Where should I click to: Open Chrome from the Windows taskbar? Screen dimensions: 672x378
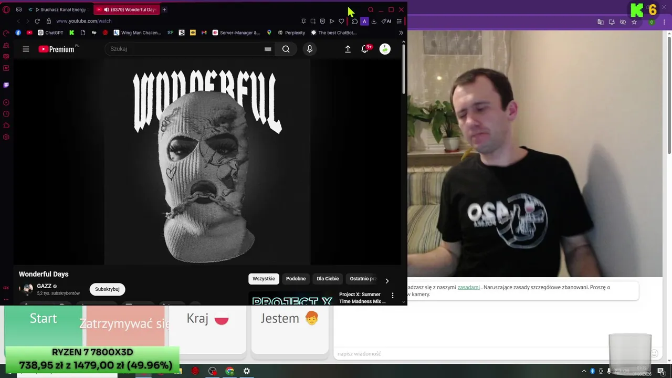[x=230, y=371]
